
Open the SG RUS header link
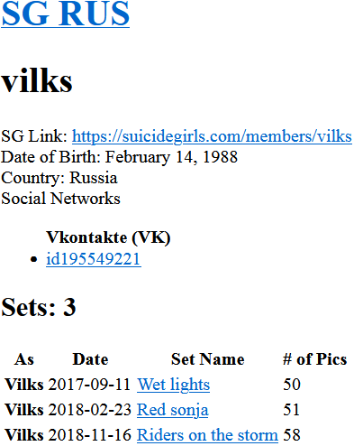coord(66,14)
